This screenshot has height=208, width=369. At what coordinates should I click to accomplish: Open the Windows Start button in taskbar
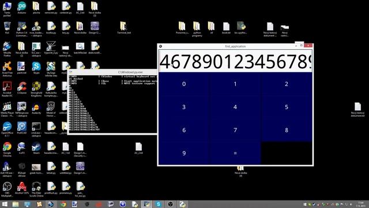tap(5, 204)
